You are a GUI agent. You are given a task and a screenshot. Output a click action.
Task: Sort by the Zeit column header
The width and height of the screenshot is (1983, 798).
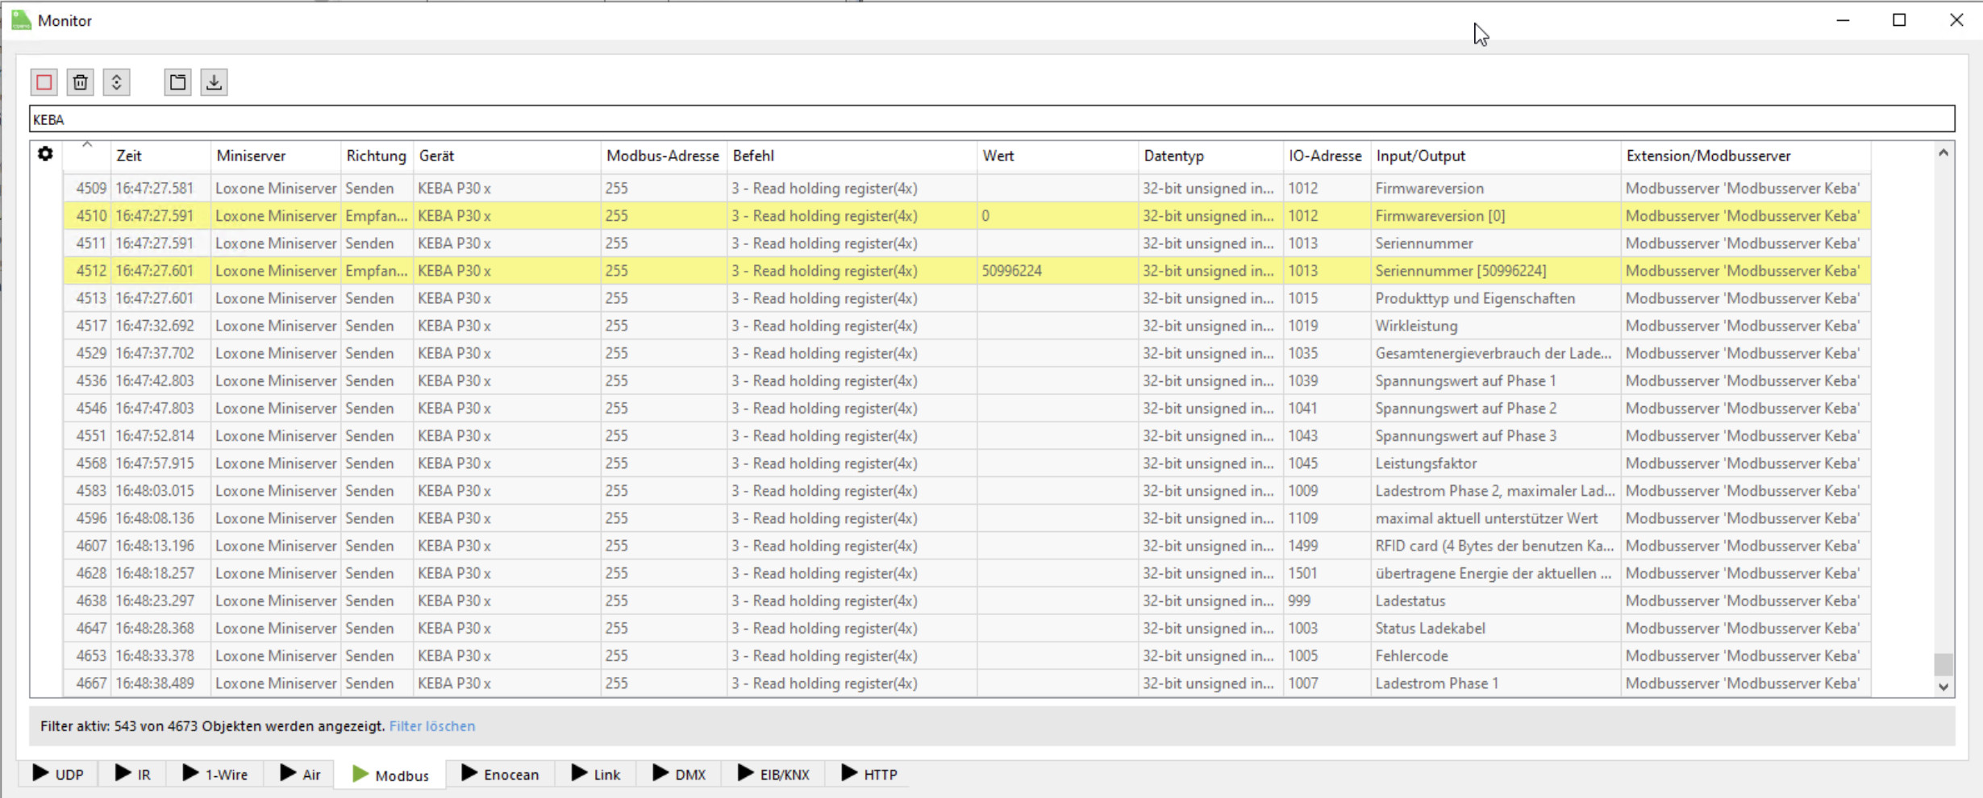[160, 156]
